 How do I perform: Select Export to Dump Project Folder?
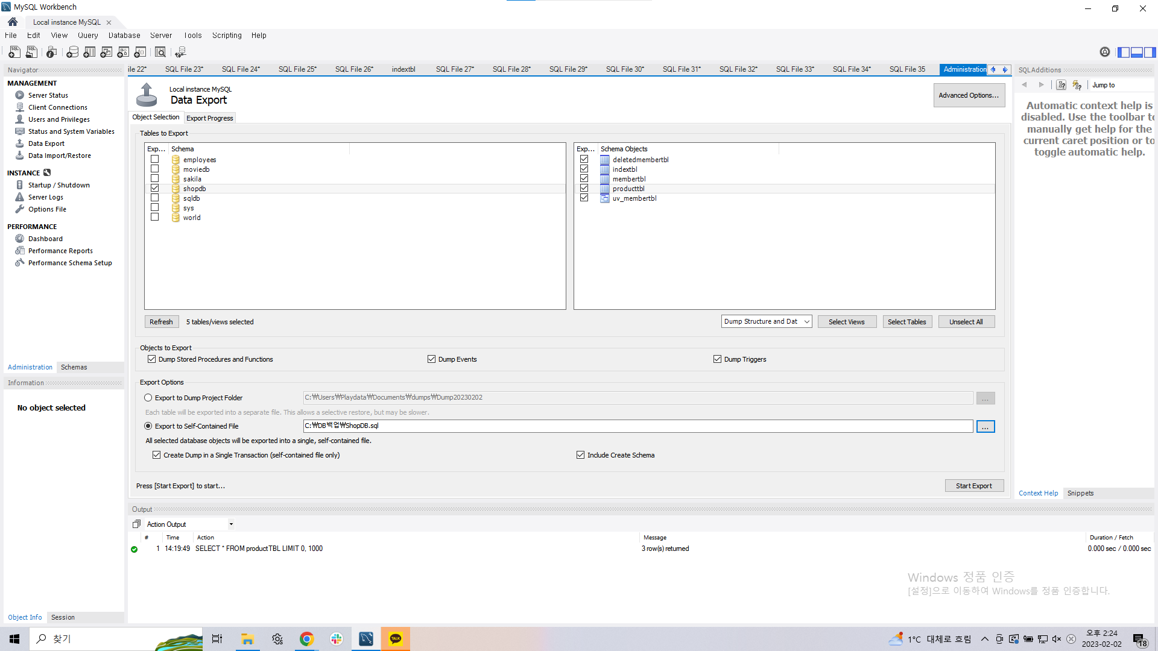point(148,398)
